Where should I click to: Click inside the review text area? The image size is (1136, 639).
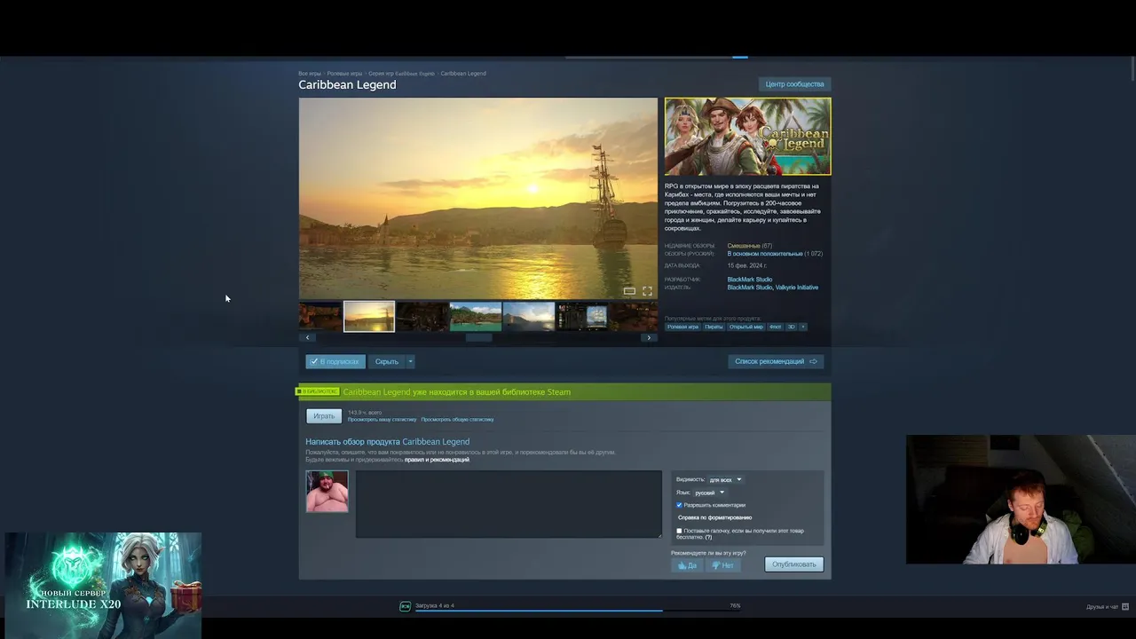coord(509,504)
